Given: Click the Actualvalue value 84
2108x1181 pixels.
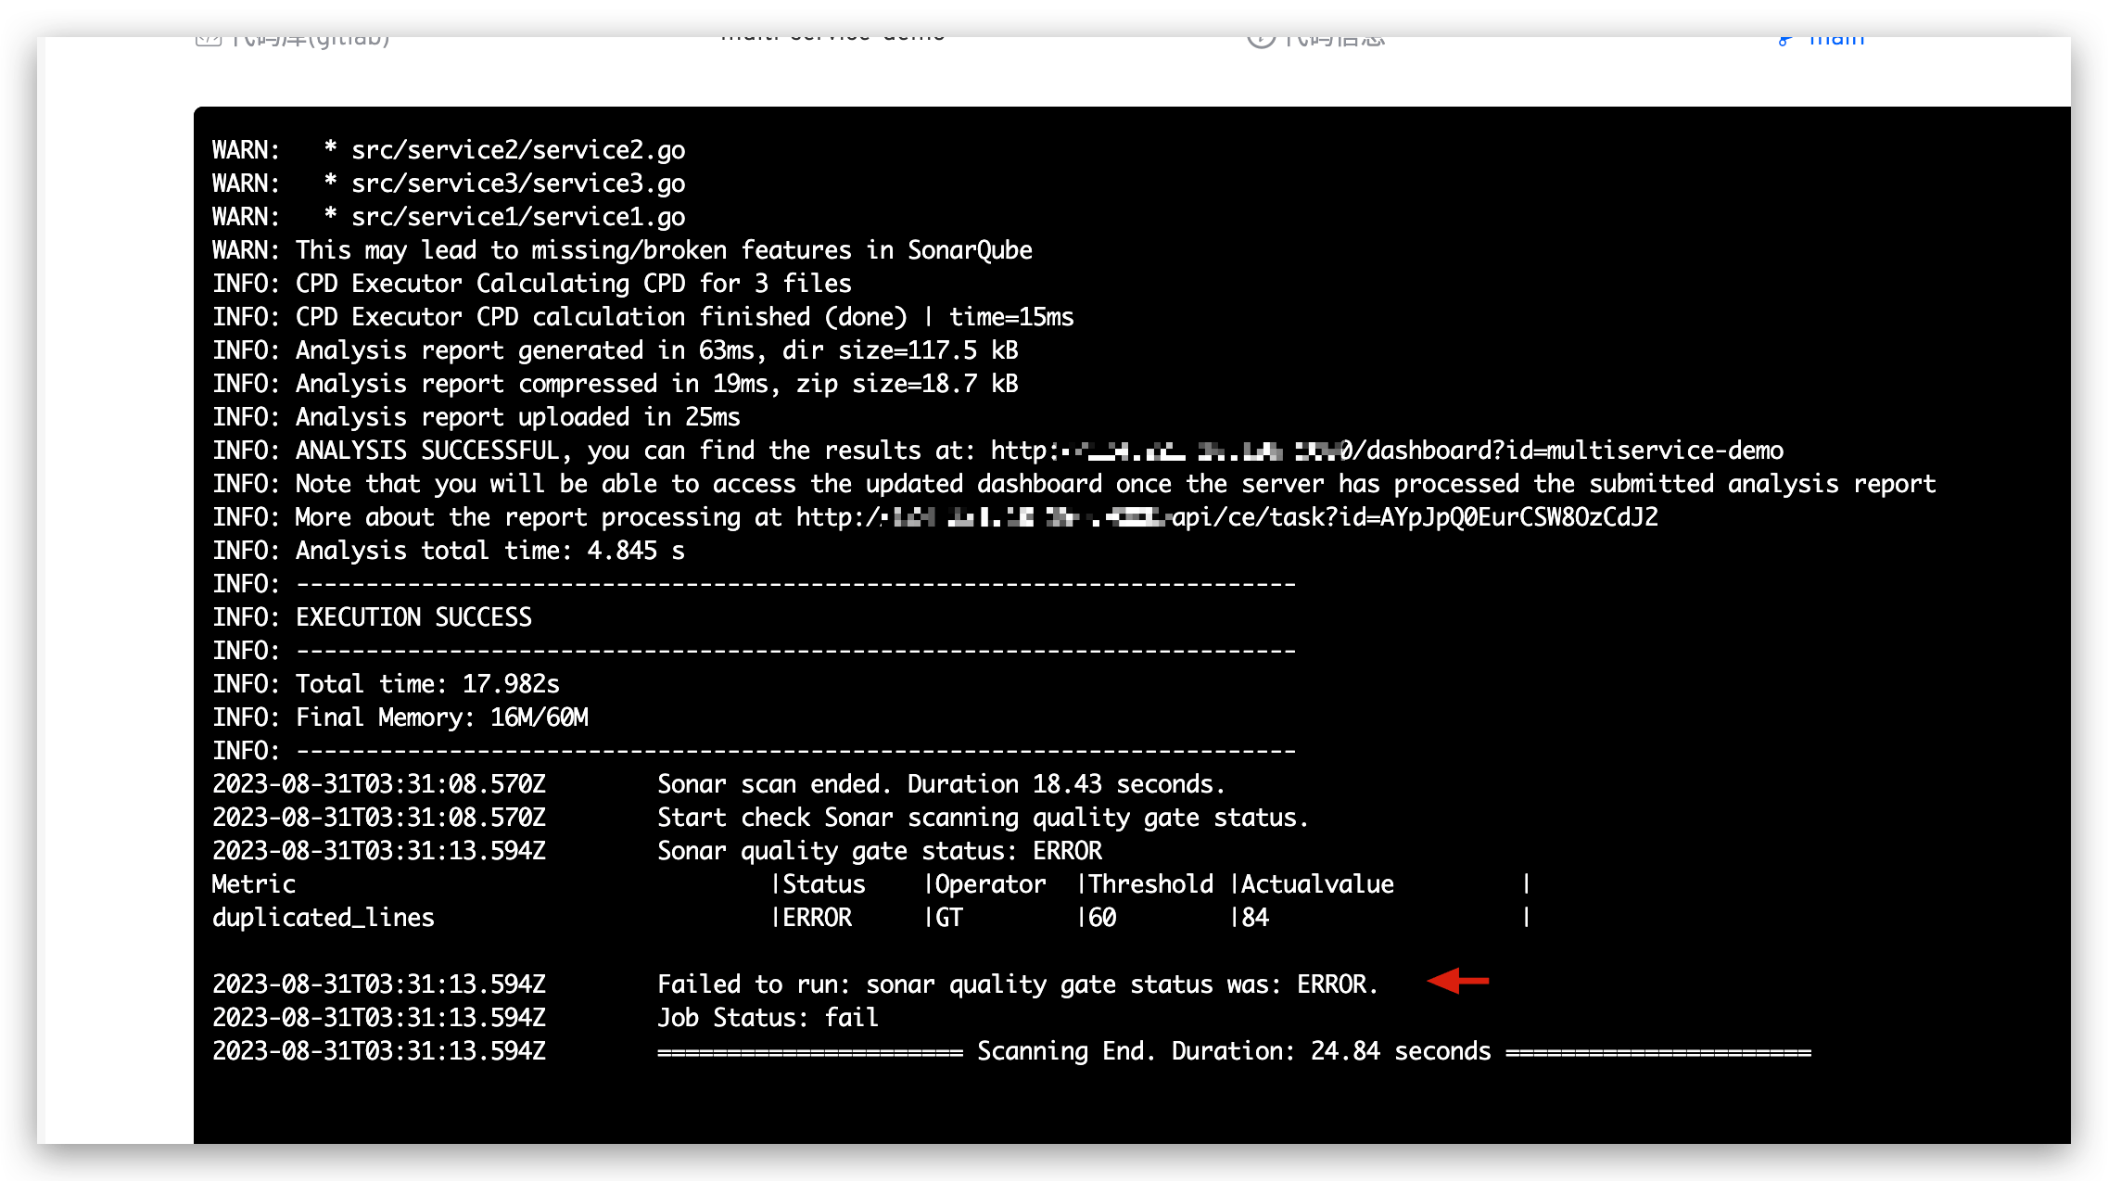Looking at the screenshot, I should [1255, 918].
